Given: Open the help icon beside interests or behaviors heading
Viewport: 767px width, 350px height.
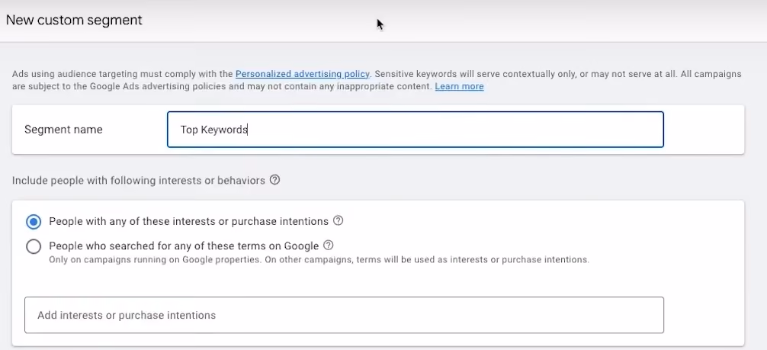Looking at the screenshot, I should click(x=275, y=180).
